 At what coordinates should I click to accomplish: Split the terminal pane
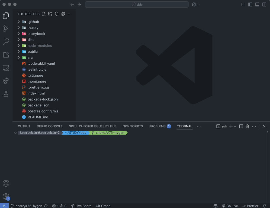pyautogui.click(x=241, y=126)
